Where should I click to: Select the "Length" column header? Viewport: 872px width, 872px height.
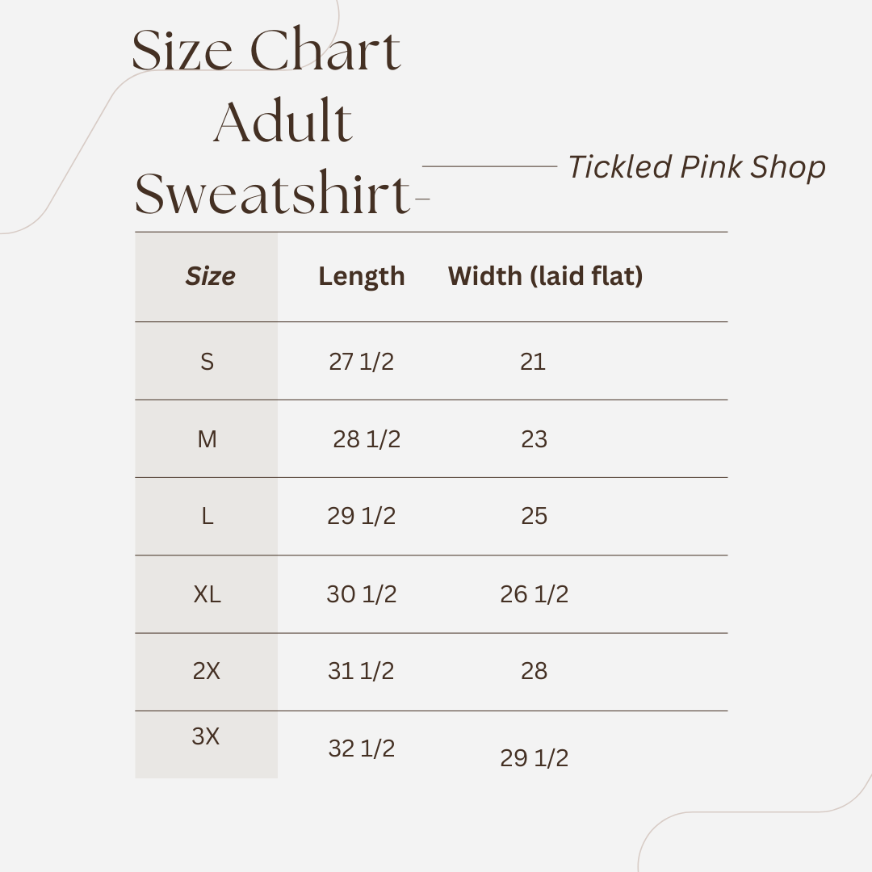pos(361,276)
